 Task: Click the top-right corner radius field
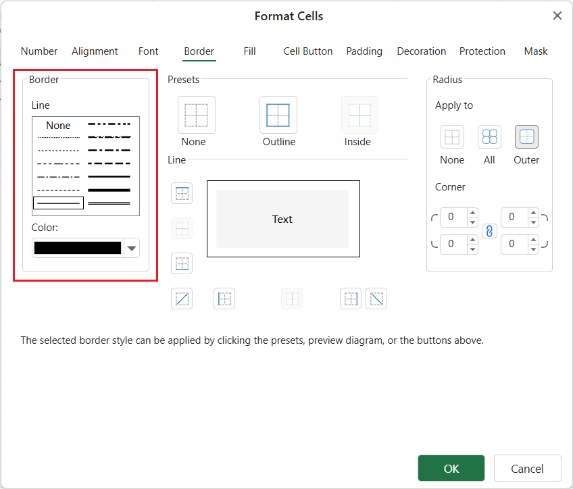[514, 217]
